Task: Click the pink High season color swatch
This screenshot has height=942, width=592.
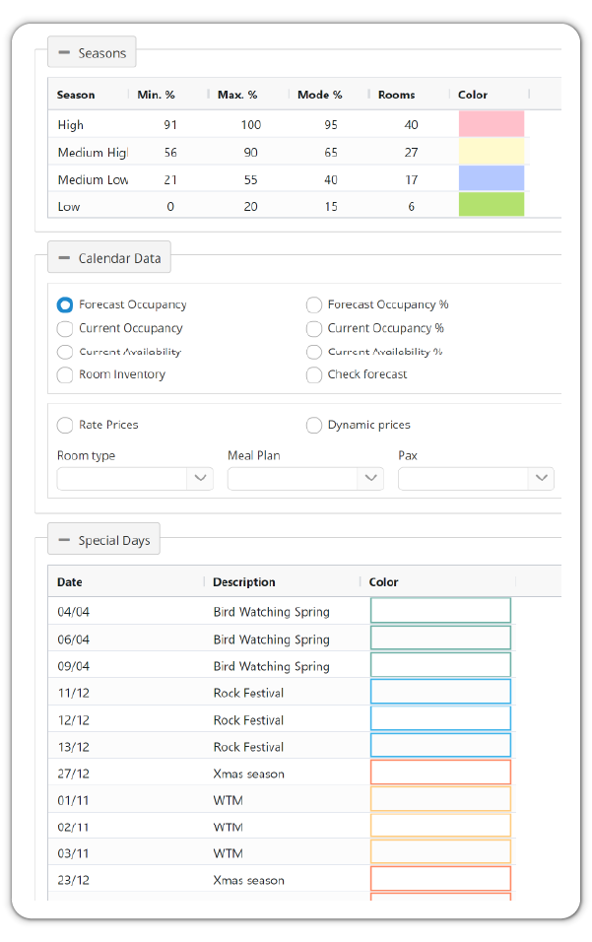Action: 492,124
